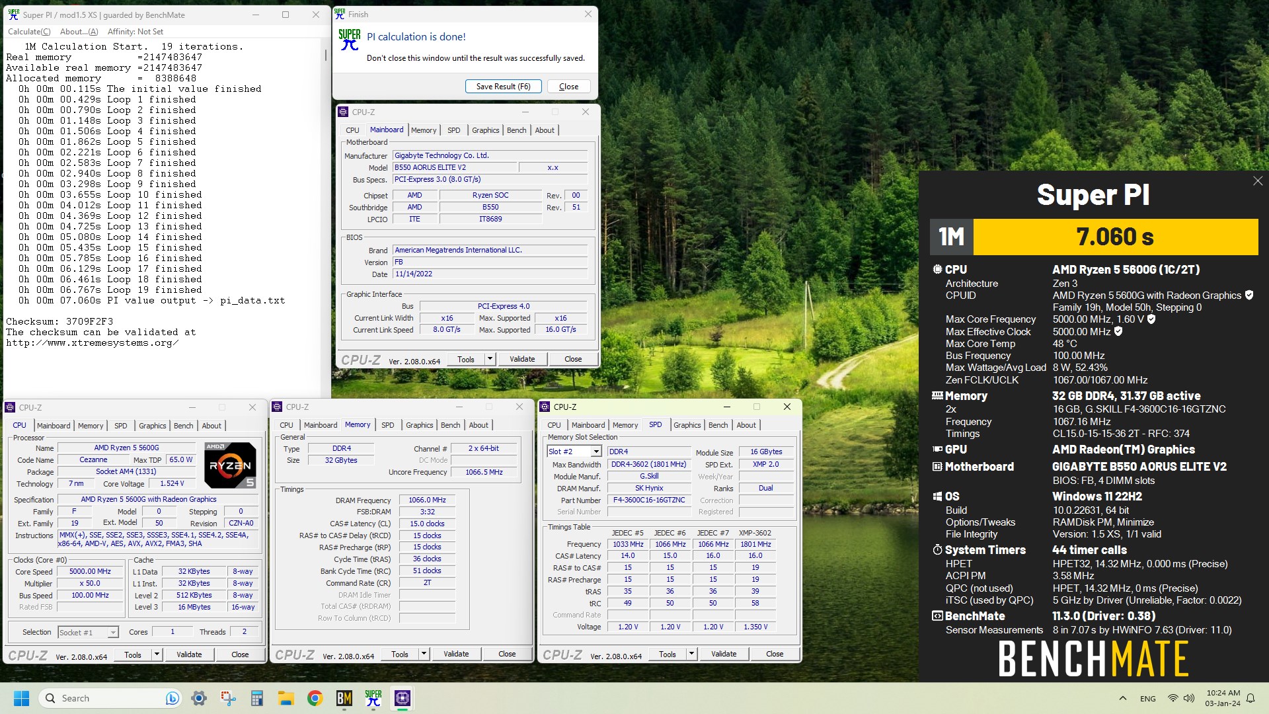Expand Tools dropdown arrow in SPD window
This screenshot has width=1269, height=714.
coord(691,654)
